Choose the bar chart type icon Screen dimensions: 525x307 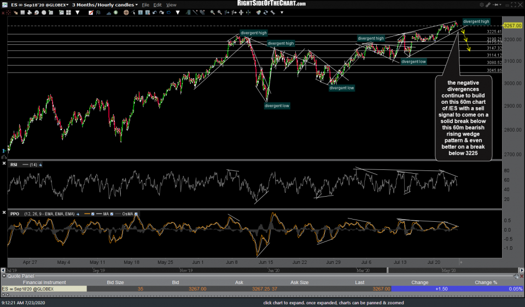click(98, 13)
